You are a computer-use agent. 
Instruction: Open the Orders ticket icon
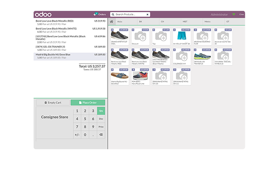[95, 14]
